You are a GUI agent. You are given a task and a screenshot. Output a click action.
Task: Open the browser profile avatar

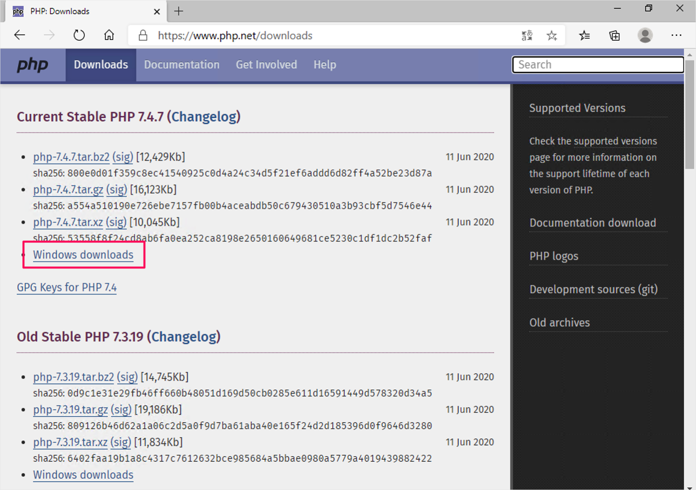pyautogui.click(x=645, y=35)
